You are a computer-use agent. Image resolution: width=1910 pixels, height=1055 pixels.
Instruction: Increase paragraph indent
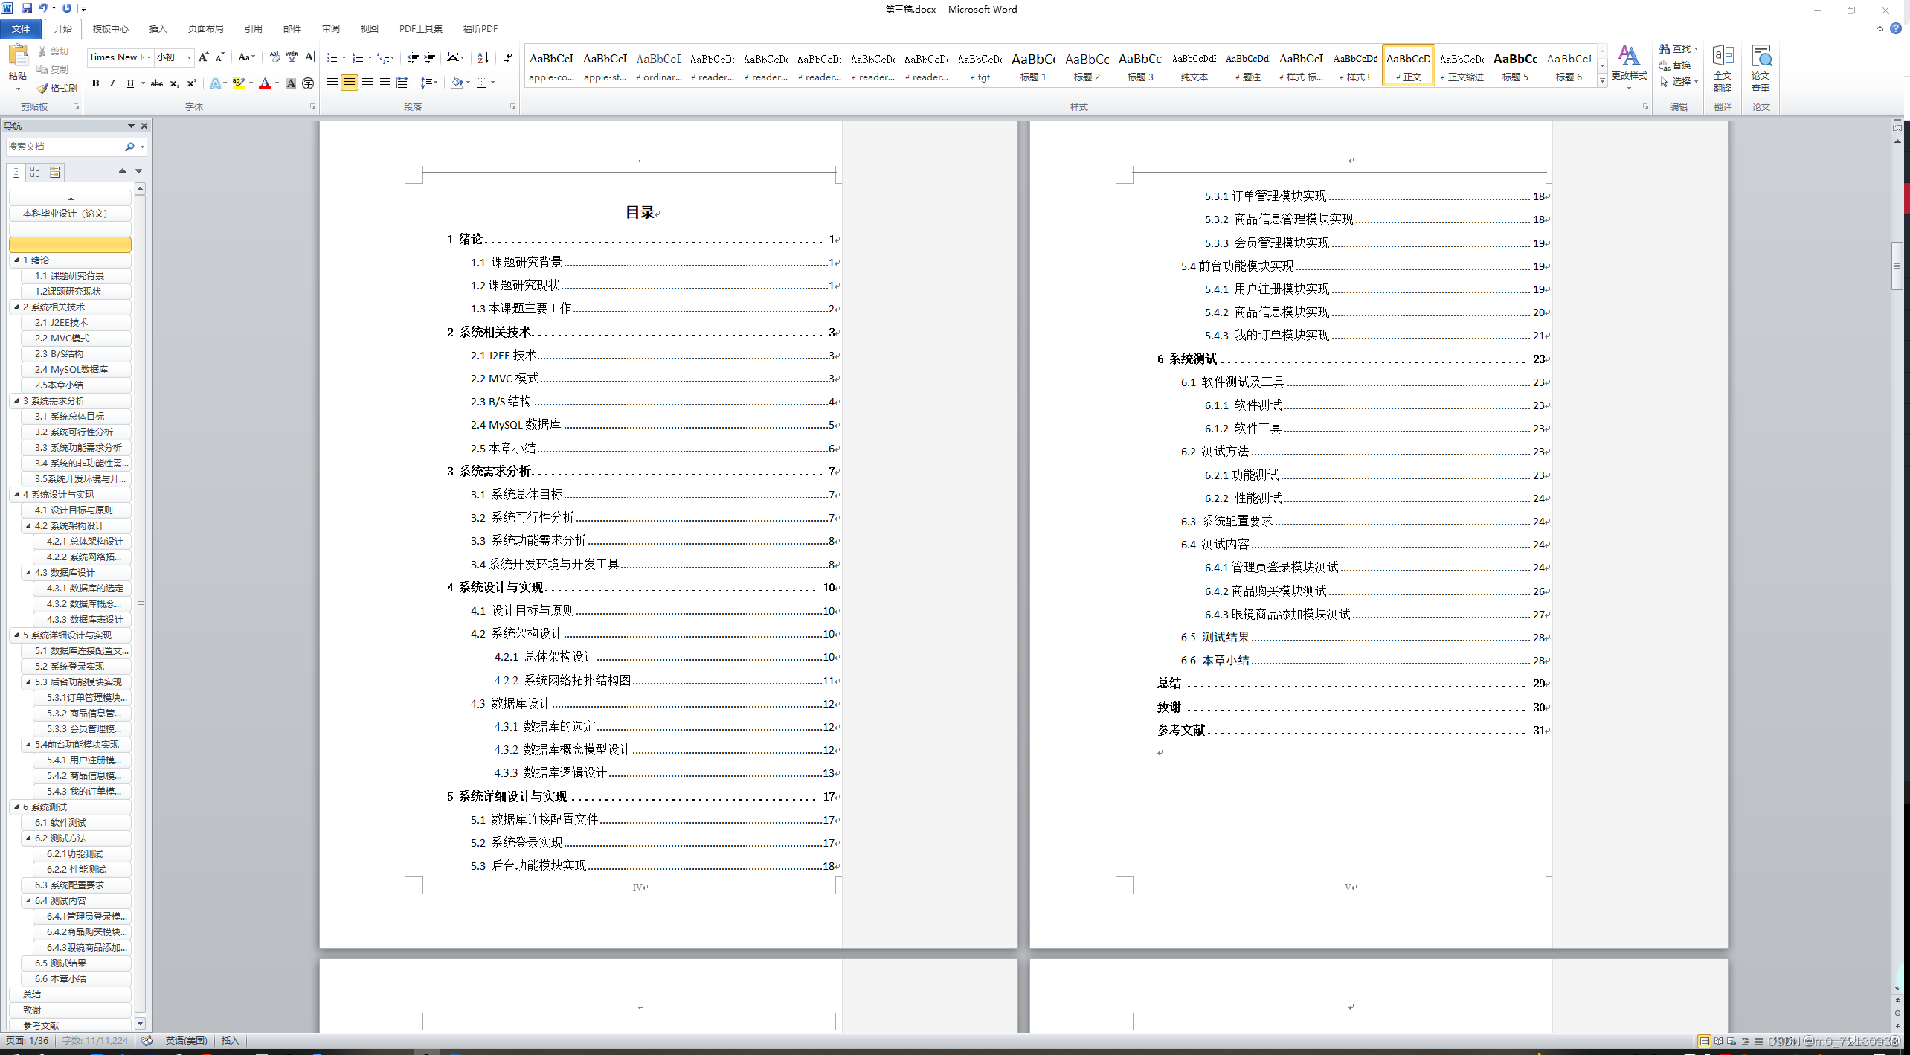coord(429,57)
